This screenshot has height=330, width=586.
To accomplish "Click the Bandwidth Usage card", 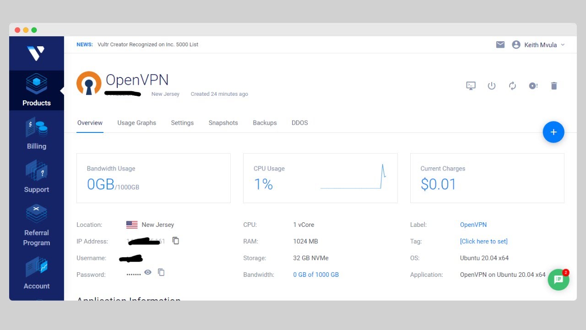I will point(153,178).
